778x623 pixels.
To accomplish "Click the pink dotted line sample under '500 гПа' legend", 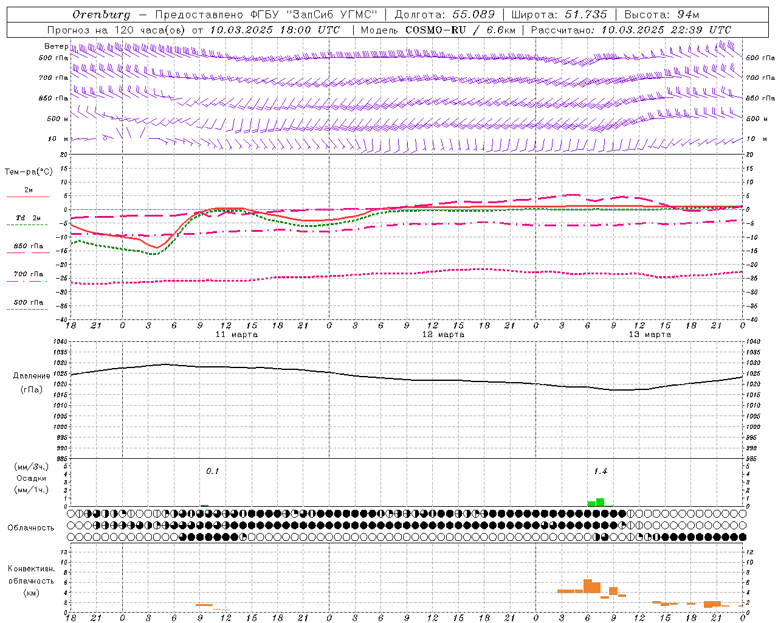I will point(27,309).
